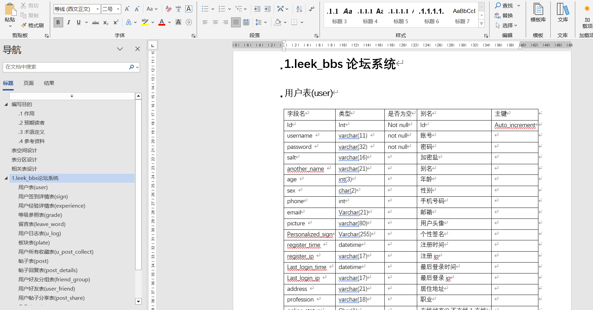Center align text

click(215, 23)
